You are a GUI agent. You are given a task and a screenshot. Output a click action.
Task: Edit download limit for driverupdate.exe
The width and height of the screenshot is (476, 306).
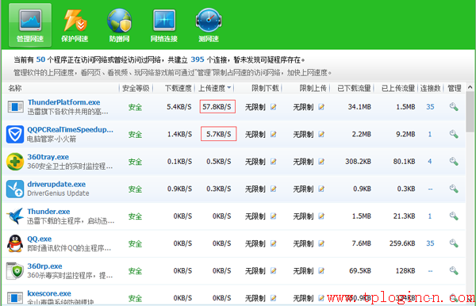[x=274, y=189]
